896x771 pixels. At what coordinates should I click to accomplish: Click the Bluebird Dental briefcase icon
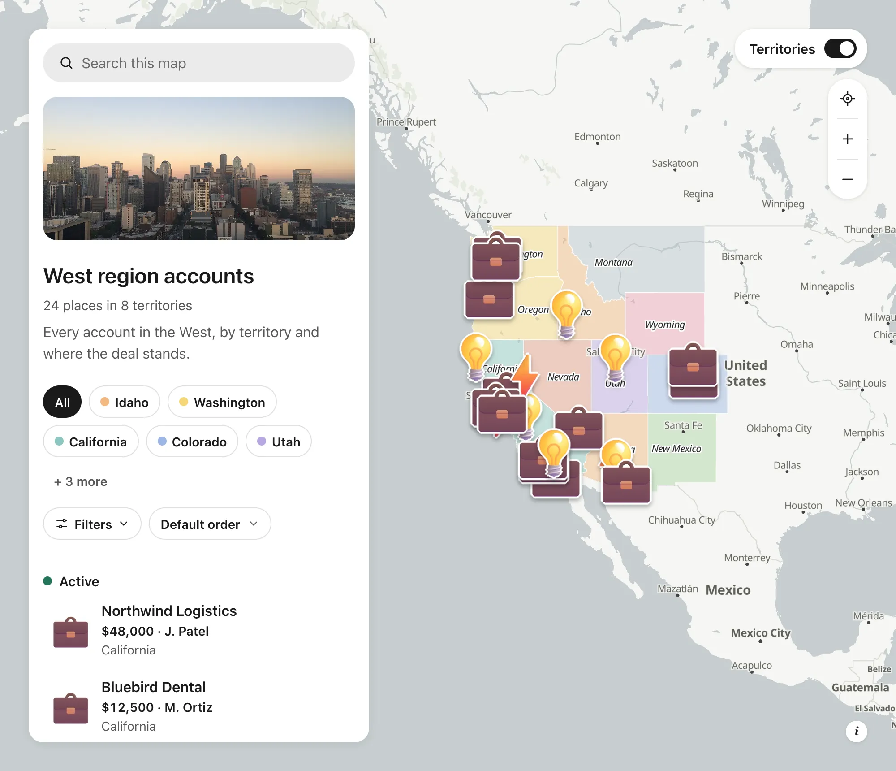71,709
